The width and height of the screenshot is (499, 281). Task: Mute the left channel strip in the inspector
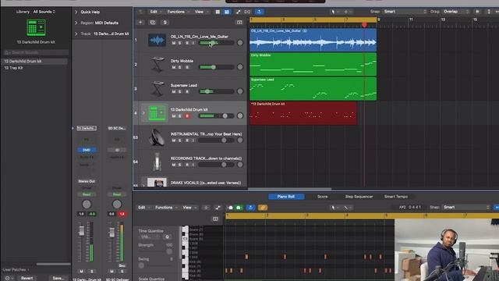[x=81, y=272]
